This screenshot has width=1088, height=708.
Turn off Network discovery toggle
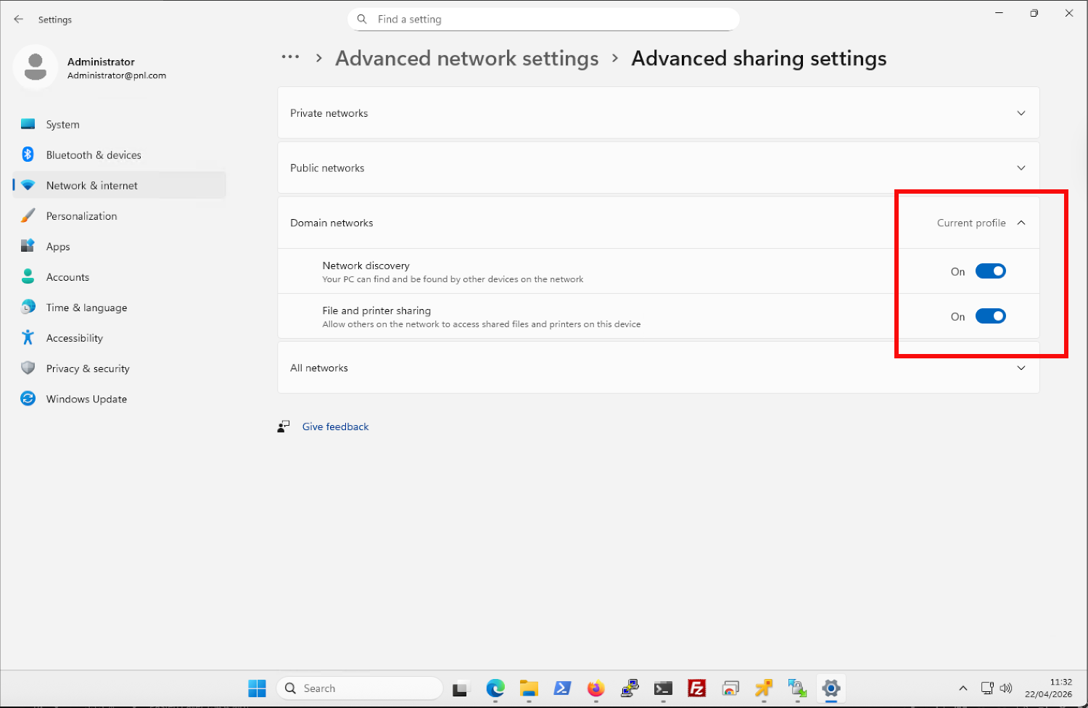pos(990,271)
